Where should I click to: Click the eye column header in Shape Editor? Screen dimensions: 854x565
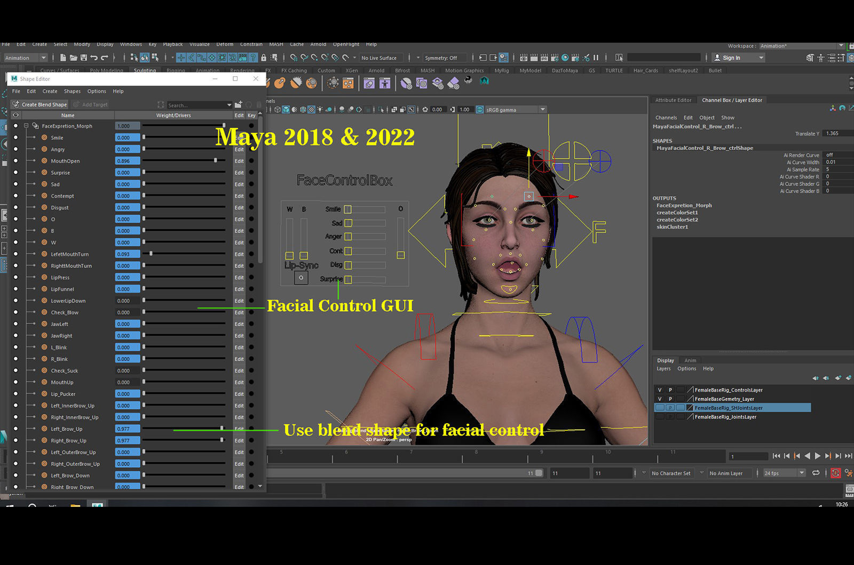[15, 115]
